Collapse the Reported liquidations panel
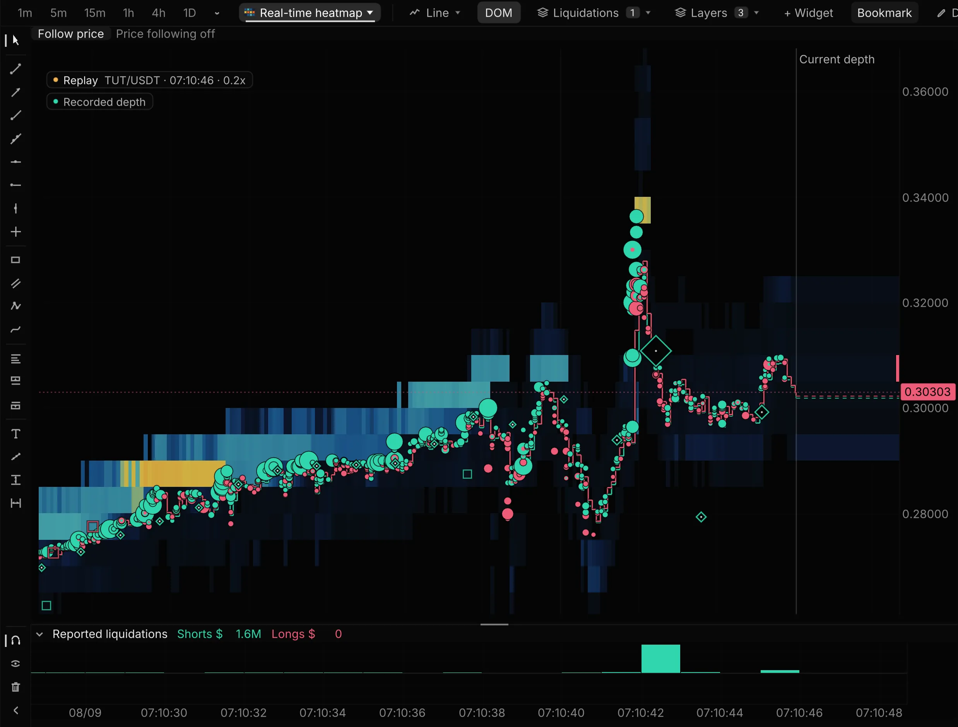This screenshot has width=958, height=727. click(39, 635)
